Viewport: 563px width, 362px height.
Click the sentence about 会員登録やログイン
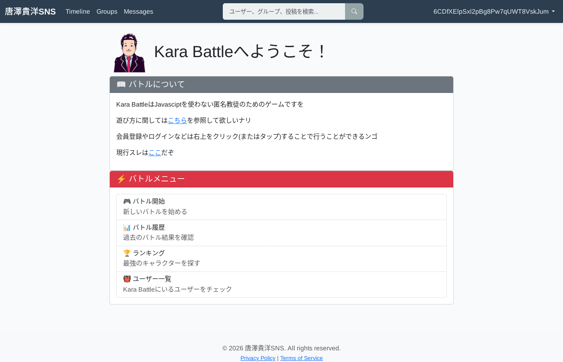(247, 136)
